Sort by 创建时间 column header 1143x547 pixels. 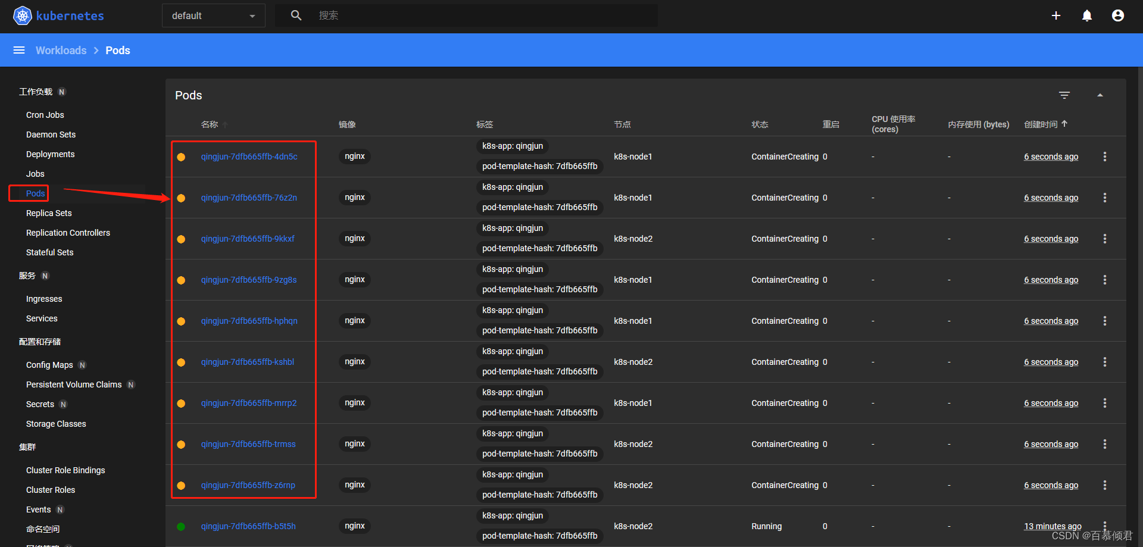tap(1041, 124)
